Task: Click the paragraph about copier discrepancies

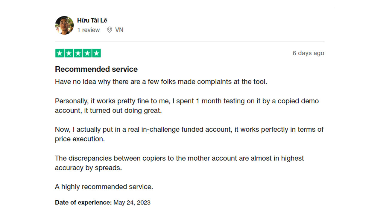Action: point(179,163)
